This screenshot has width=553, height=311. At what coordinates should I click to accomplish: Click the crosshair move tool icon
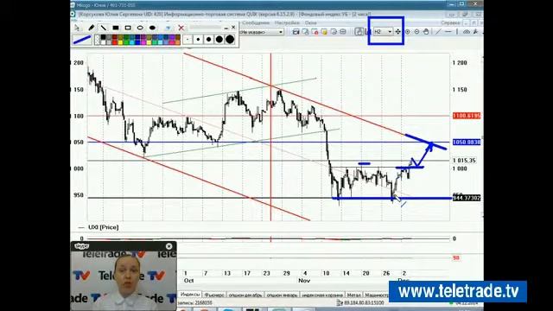point(397,32)
